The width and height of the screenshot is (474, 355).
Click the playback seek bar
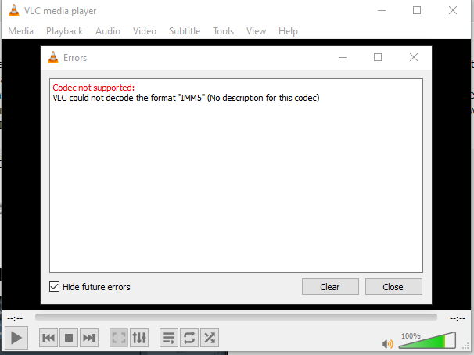point(236,317)
